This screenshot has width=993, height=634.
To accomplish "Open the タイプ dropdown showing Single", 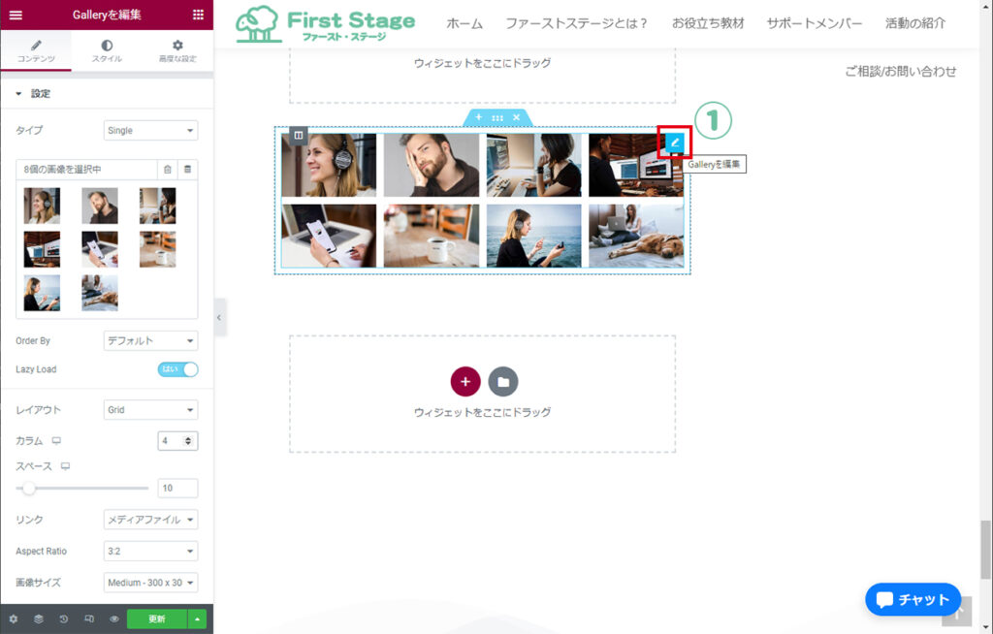I will click(150, 130).
